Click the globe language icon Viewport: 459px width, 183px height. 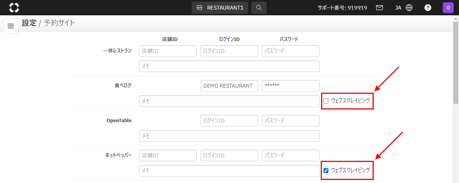click(409, 8)
